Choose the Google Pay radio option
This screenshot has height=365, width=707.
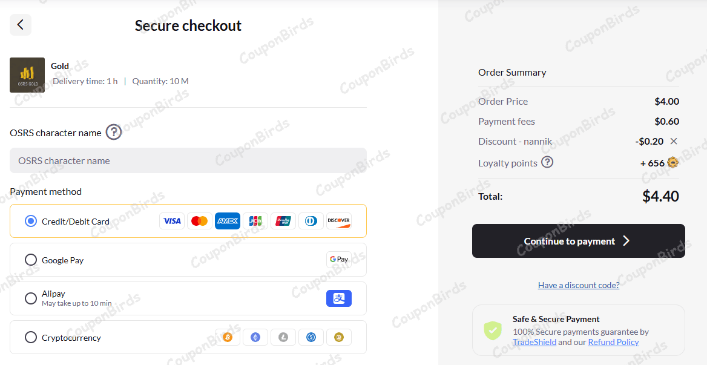(x=31, y=260)
